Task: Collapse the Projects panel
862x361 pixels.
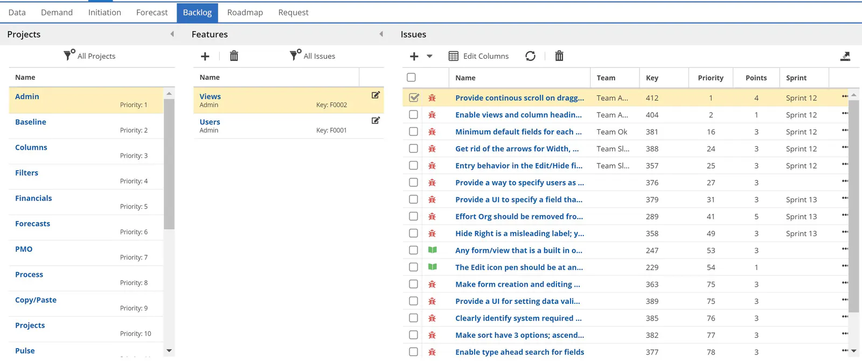Action: coord(172,34)
